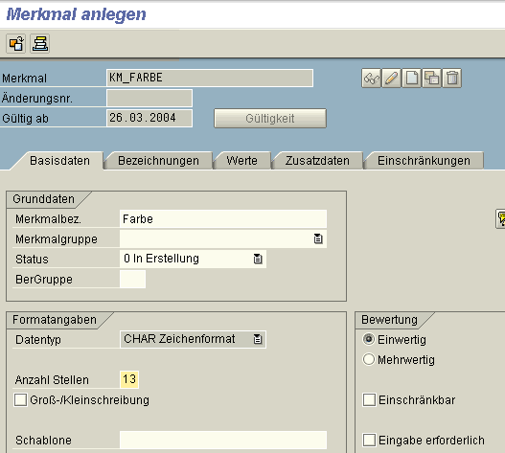Select the Mehrwertig radio button
This screenshot has height=453, width=505.
(x=369, y=359)
